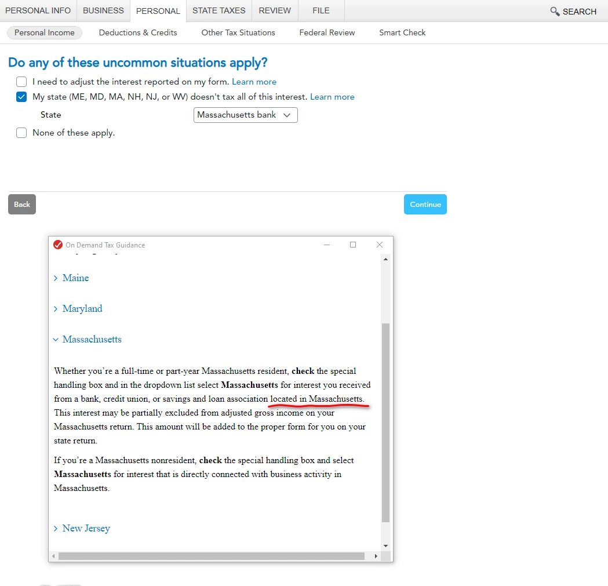Uncheck the state doesn't tax interest checkbox
Screen dimensions: 608x586
pos(21,97)
